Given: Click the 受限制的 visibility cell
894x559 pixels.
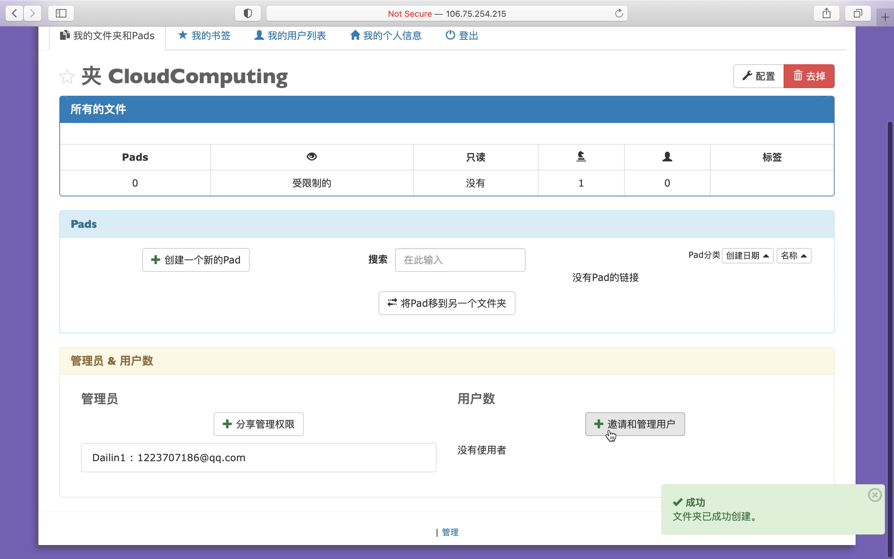Looking at the screenshot, I should 312,183.
